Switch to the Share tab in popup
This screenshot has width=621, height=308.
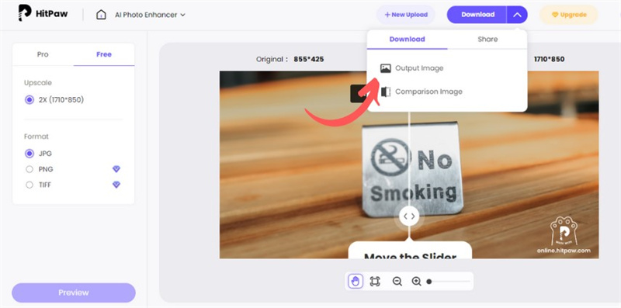[x=487, y=40]
